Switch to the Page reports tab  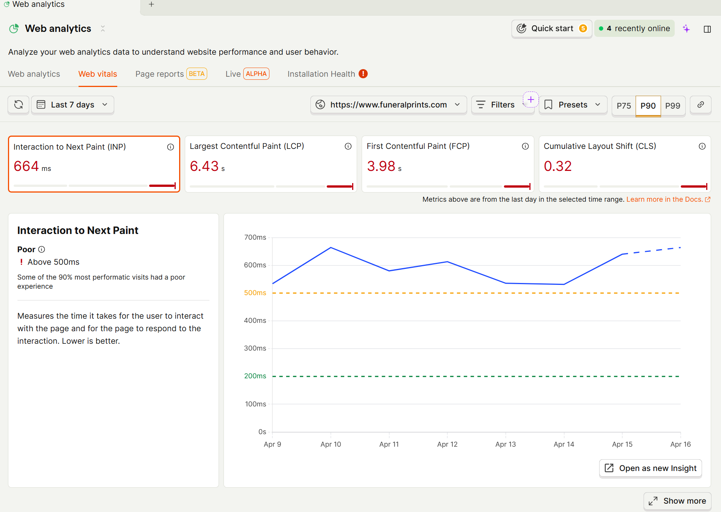point(159,74)
